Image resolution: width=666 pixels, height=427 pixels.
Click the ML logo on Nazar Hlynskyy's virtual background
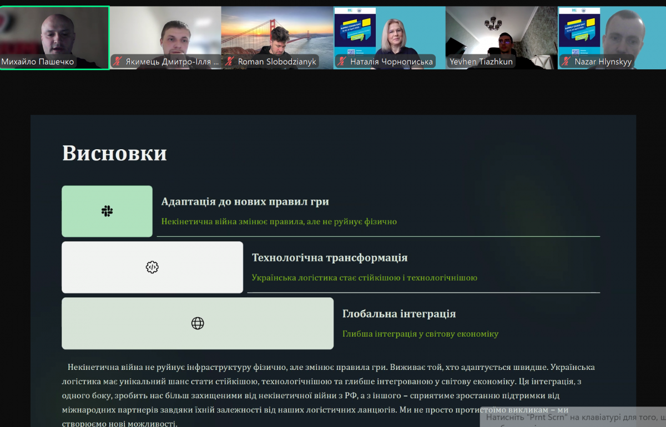tap(574, 9)
